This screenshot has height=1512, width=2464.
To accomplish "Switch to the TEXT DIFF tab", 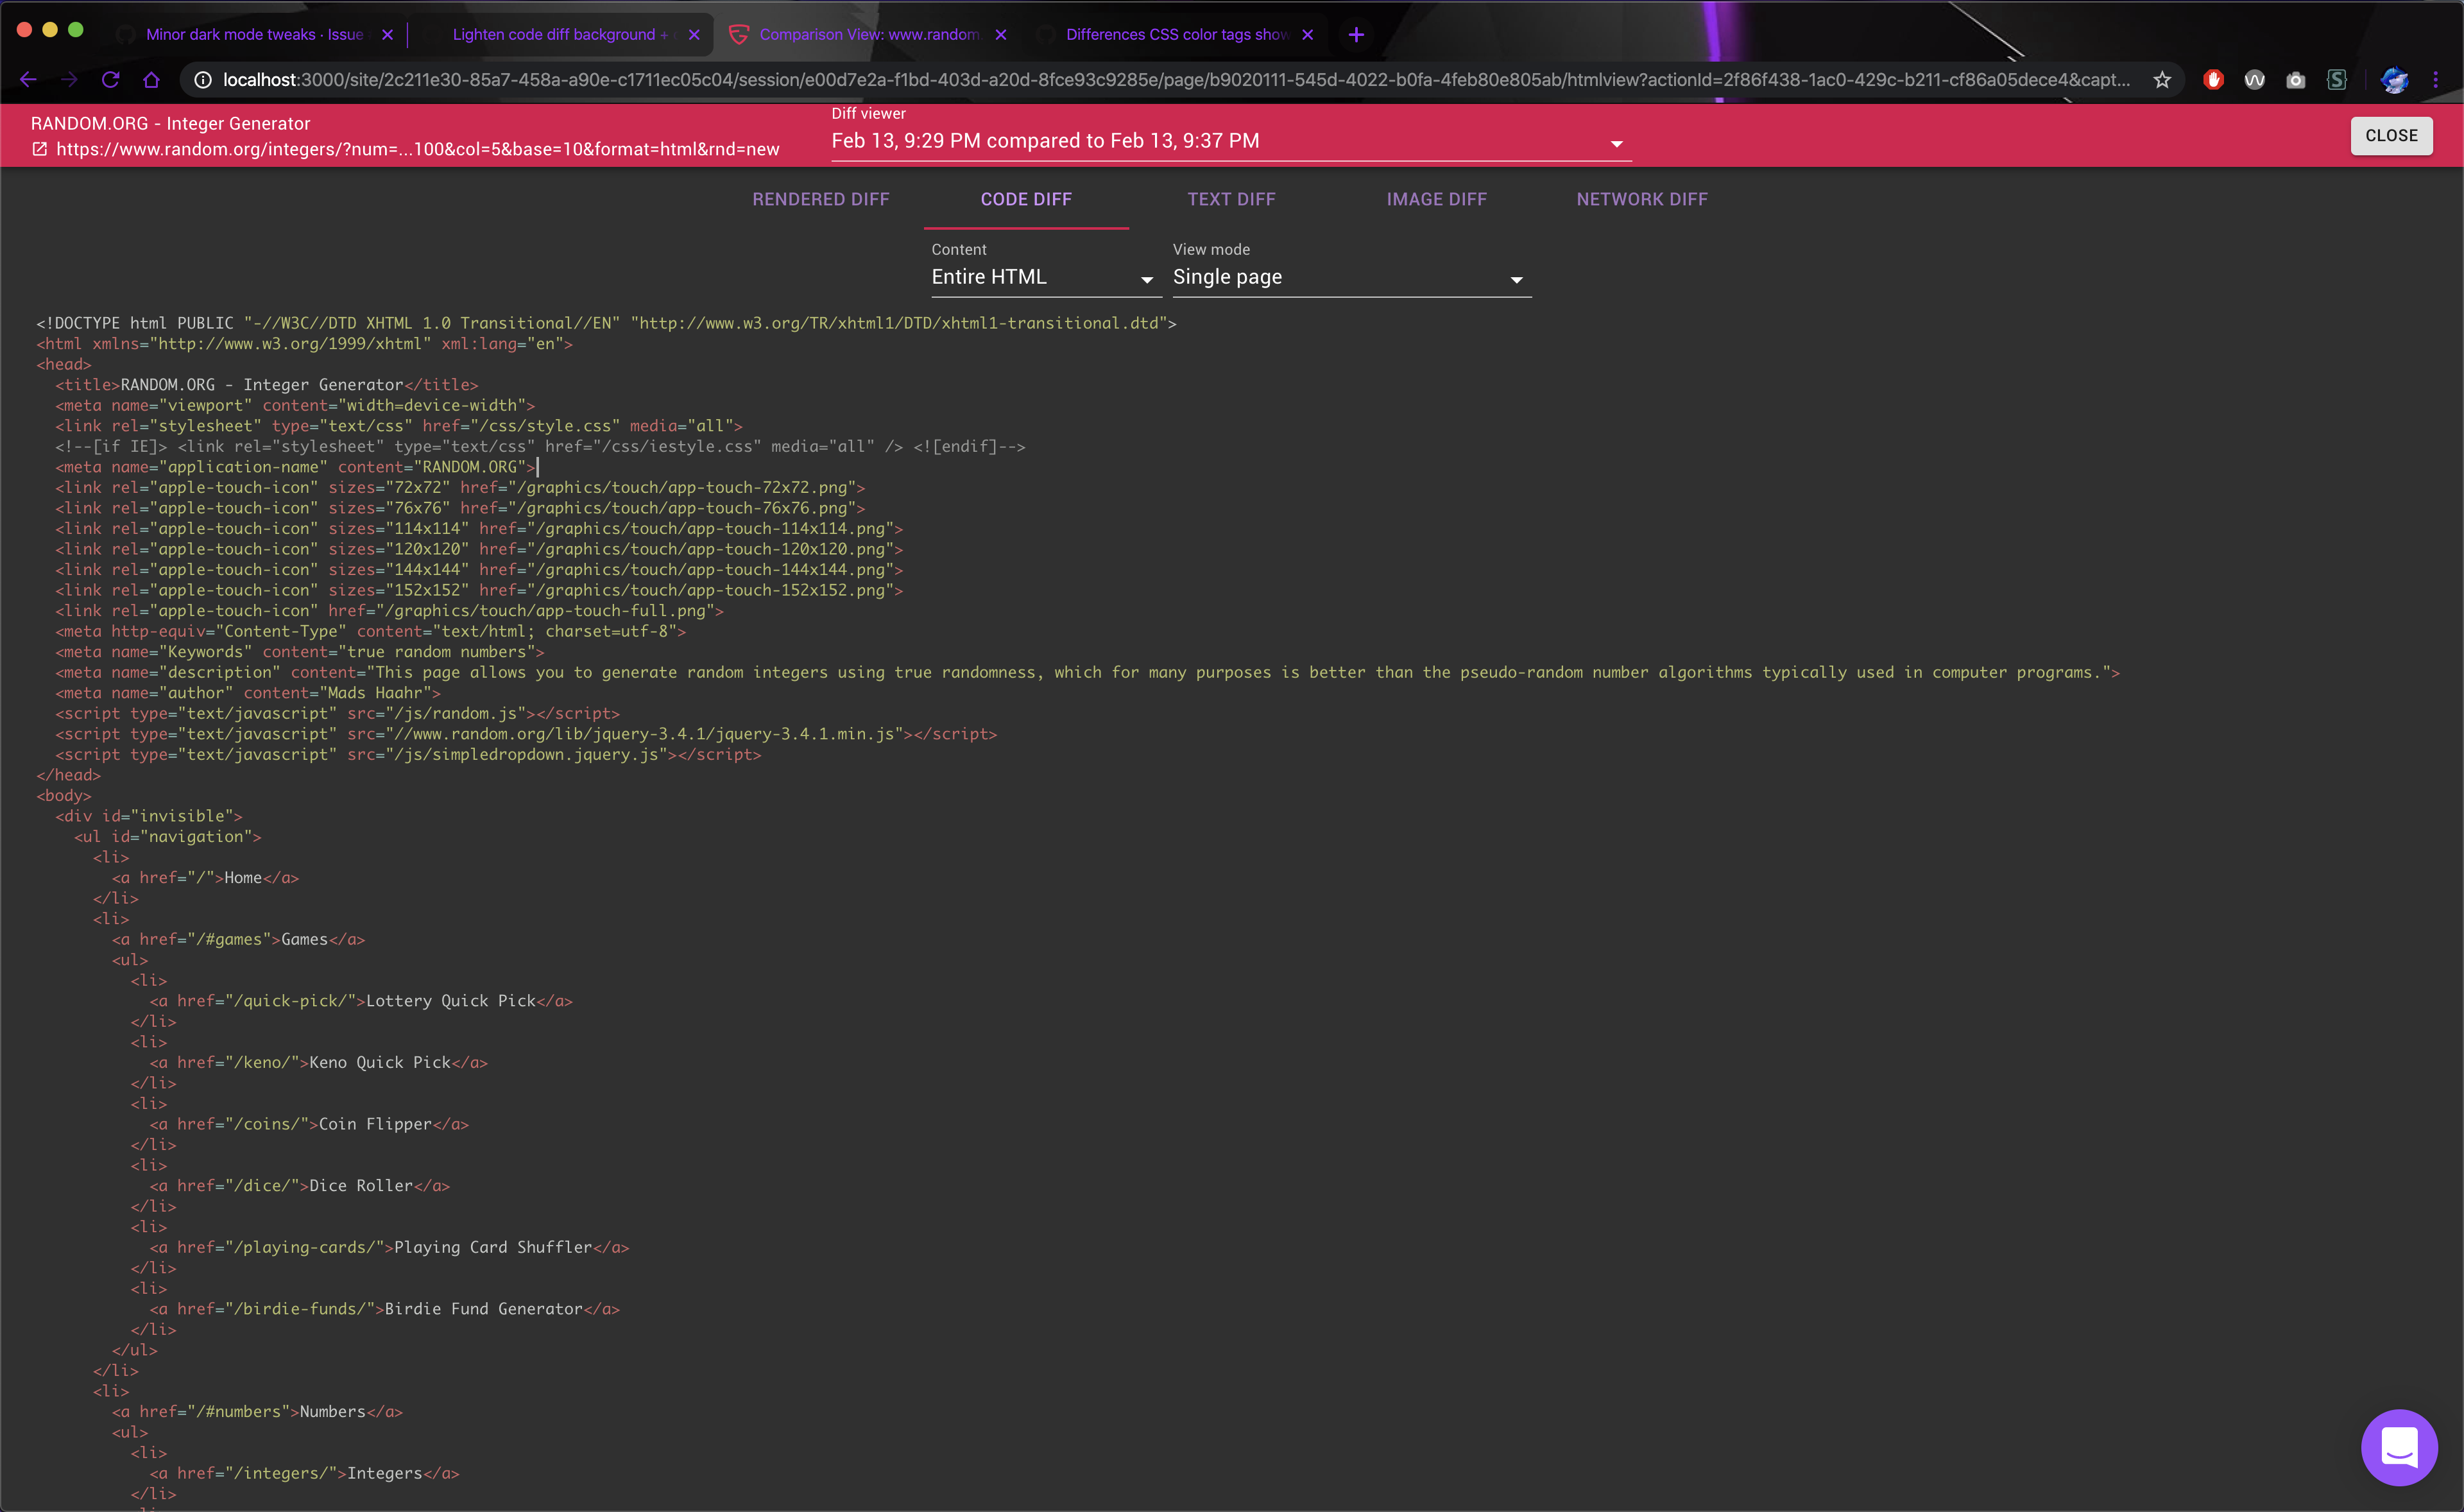I will tap(1231, 198).
